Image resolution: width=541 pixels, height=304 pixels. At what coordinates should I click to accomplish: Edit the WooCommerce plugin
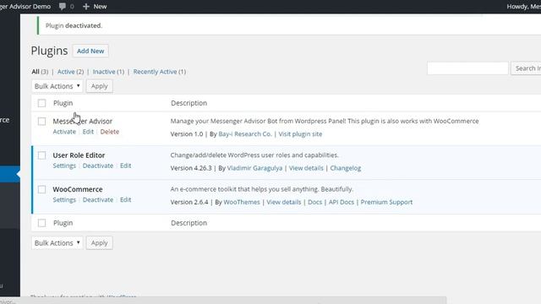pos(126,200)
